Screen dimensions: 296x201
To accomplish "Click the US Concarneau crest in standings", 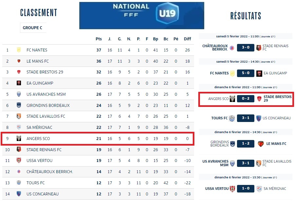I will click(x=19, y=194).
